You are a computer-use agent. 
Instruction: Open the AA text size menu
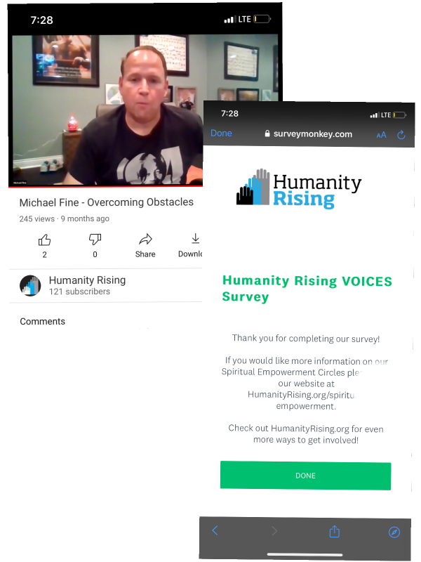[x=381, y=135]
